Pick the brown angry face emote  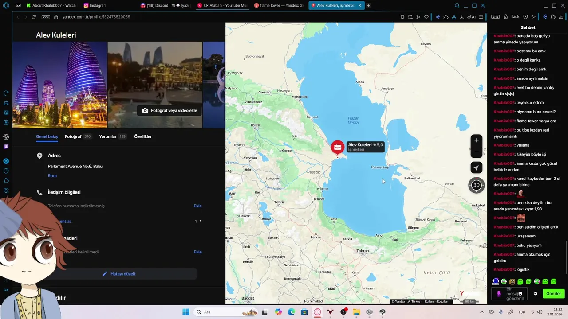[x=512, y=281]
